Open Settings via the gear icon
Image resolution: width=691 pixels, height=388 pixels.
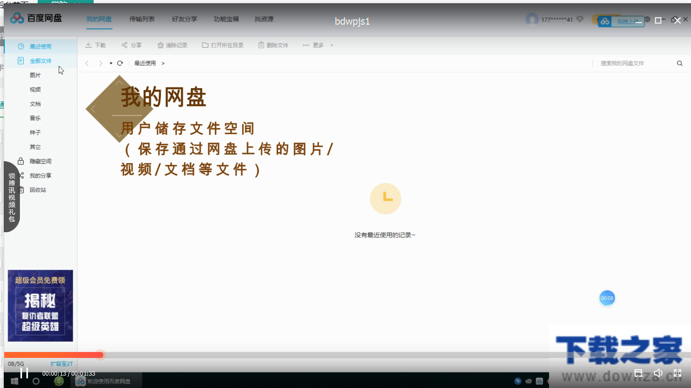[648, 19]
